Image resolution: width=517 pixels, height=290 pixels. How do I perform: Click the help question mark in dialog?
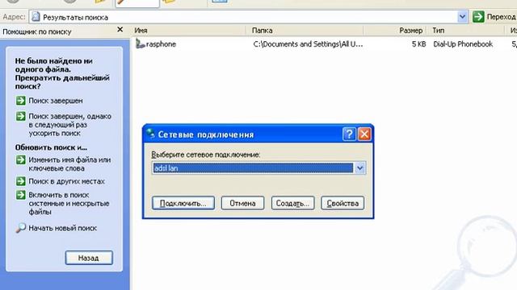click(x=349, y=135)
